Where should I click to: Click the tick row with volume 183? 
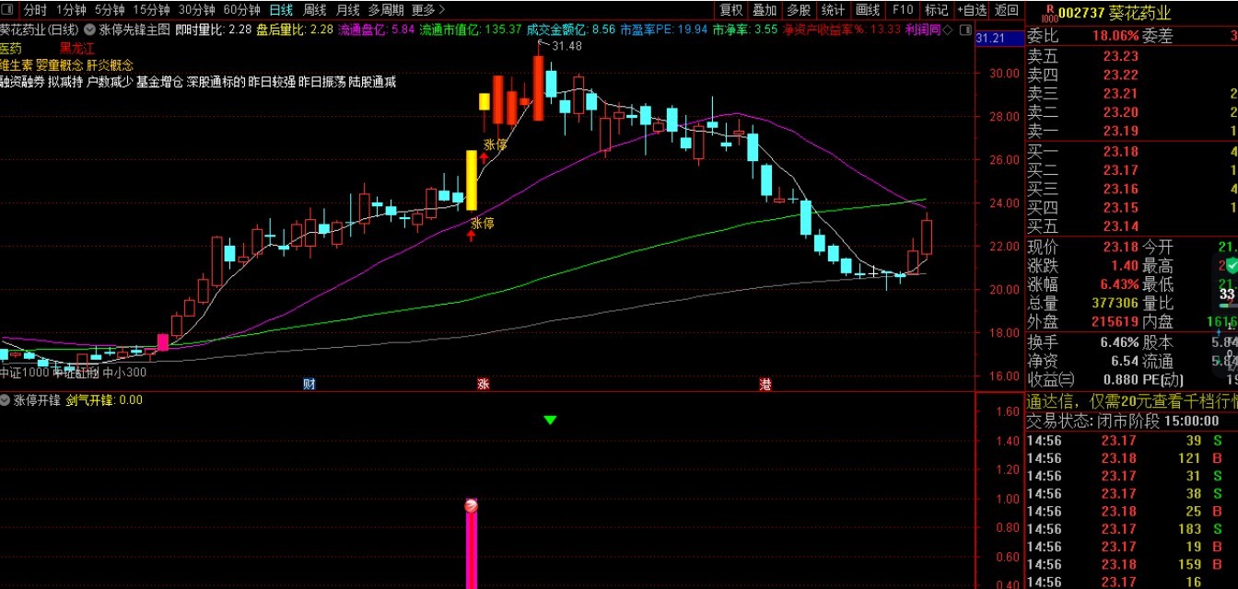pos(1132,529)
